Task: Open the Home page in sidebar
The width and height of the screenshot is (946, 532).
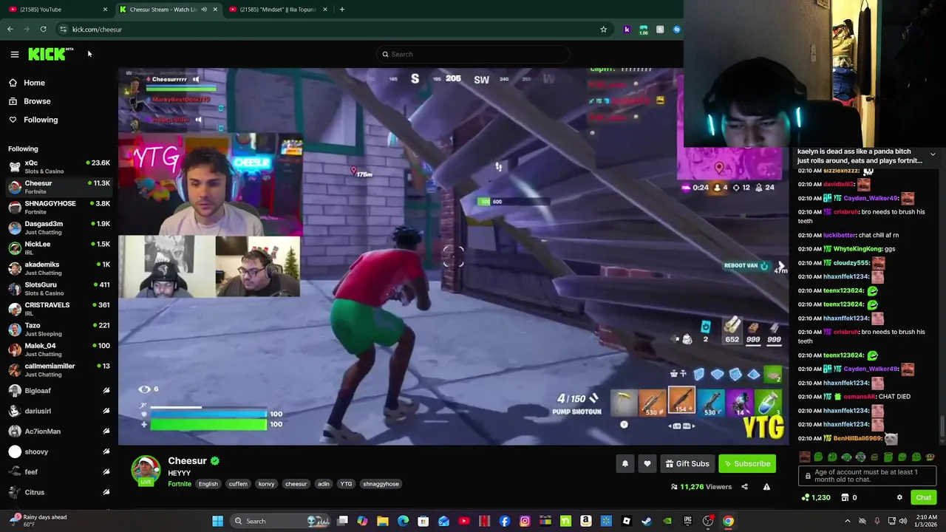Action: (34, 83)
